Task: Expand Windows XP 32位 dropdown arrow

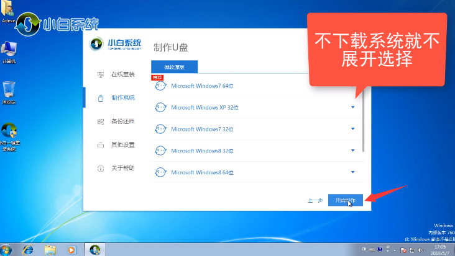Action: point(353,107)
